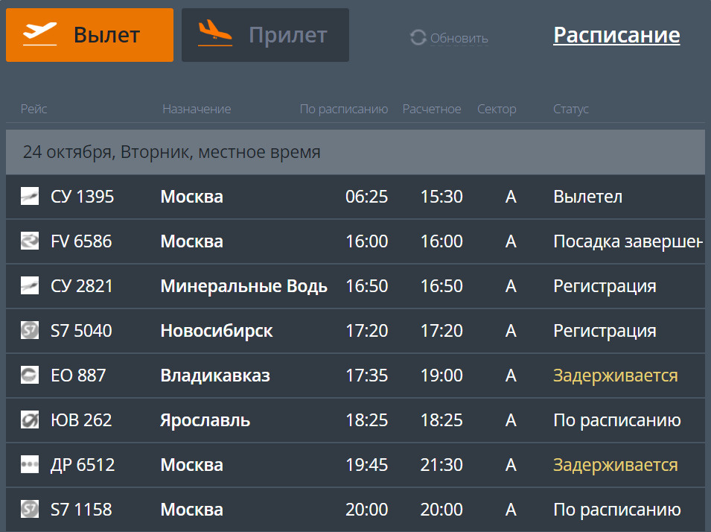The width and height of the screenshot is (711, 532).
Task: Click the departing plane icon on Вылет tab
Action: tap(40, 34)
